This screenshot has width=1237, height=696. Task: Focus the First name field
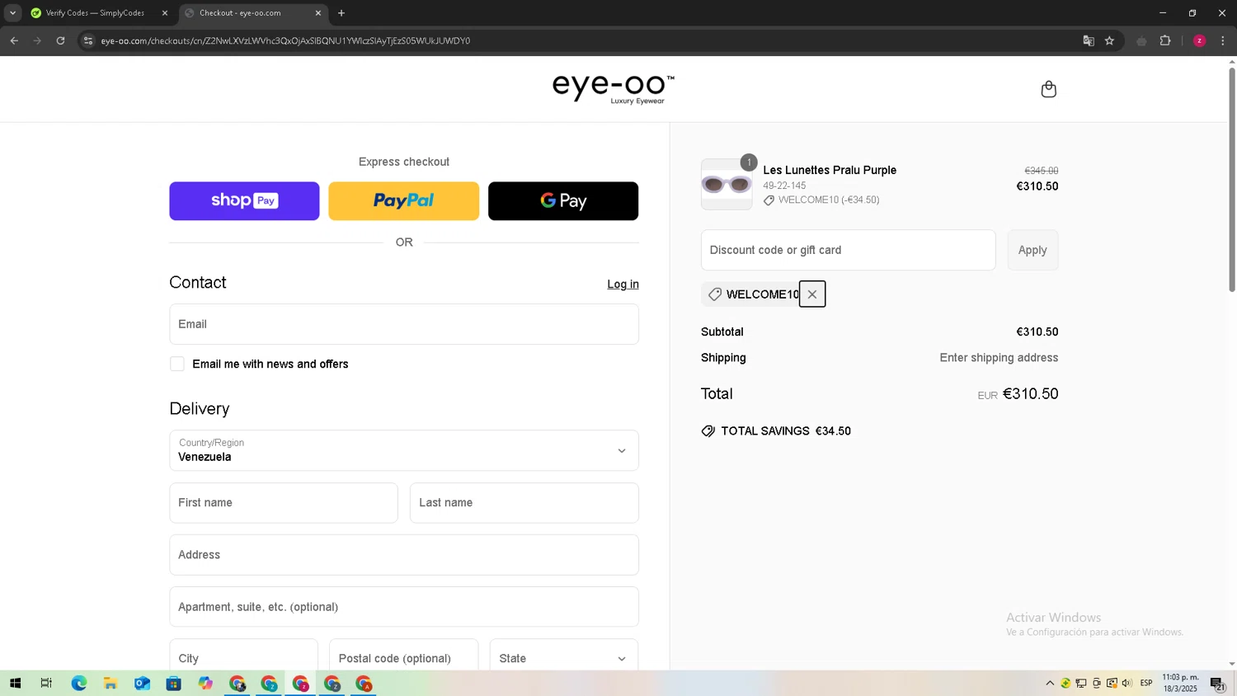pyautogui.click(x=284, y=503)
